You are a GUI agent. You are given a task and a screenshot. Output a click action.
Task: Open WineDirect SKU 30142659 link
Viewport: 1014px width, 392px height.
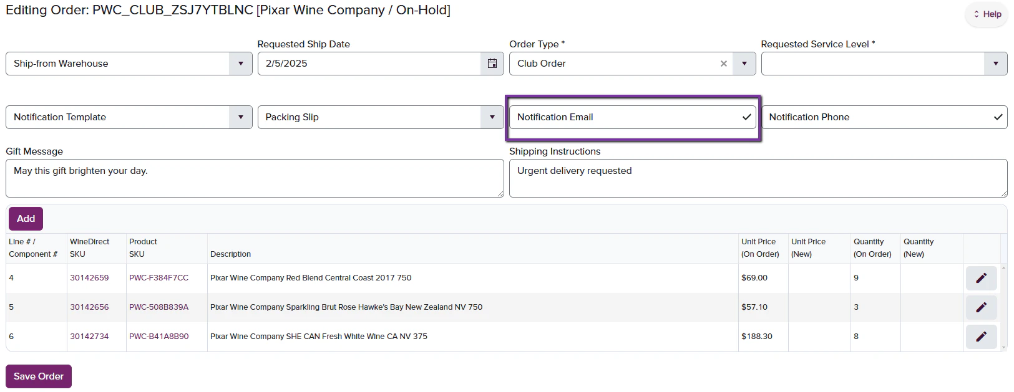[x=89, y=278]
